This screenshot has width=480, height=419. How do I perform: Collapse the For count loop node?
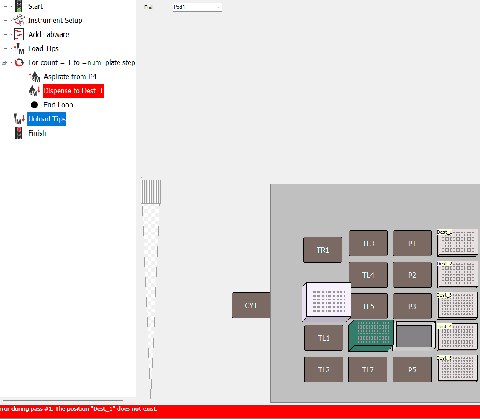4,63
